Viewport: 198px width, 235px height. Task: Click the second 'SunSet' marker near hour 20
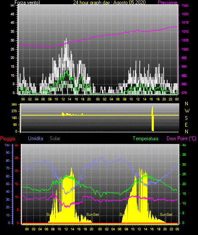click(166, 215)
